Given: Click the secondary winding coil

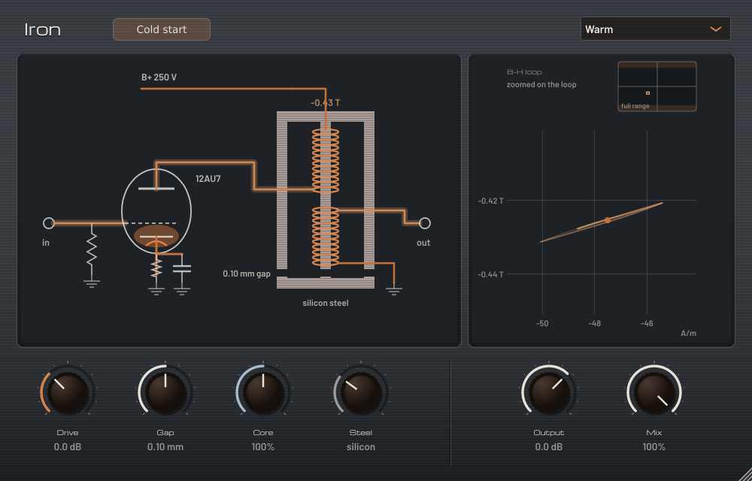Looking at the screenshot, I should (326, 236).
